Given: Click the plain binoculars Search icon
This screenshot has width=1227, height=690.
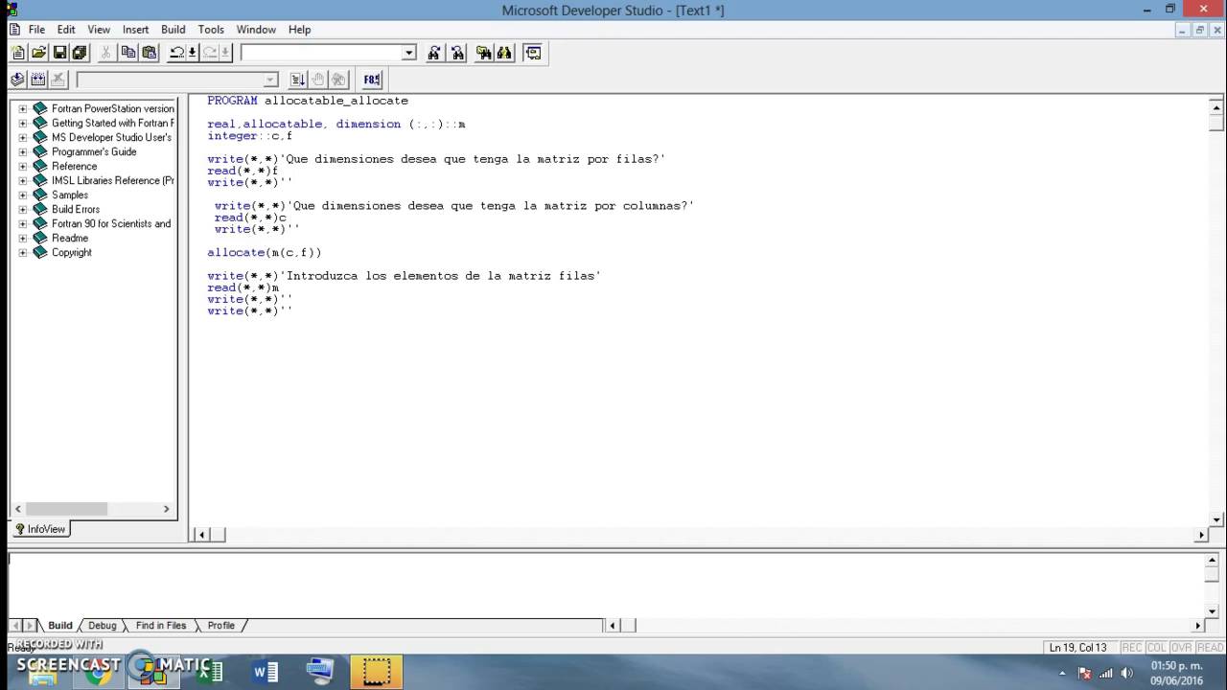Looking at the screenshot, I should point(504,53).
